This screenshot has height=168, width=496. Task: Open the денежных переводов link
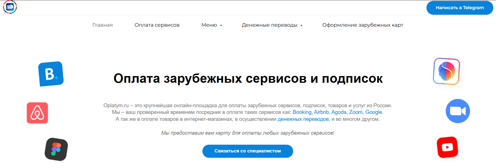303,119
